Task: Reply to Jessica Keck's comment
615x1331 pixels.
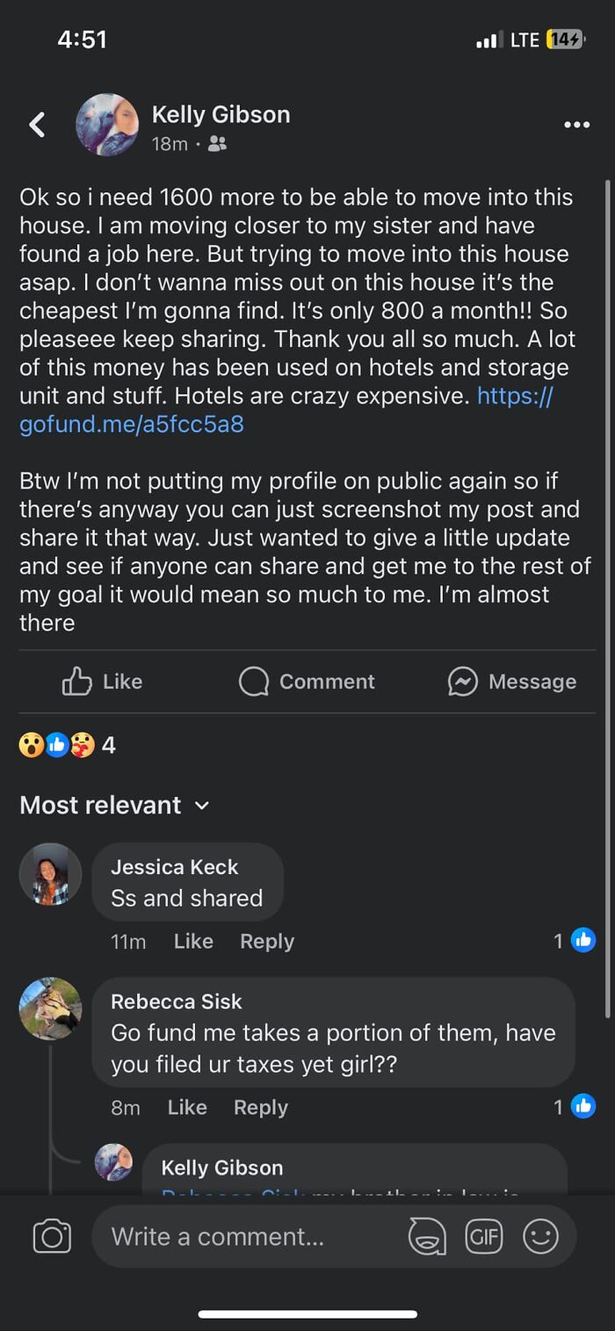Action: [267, 941]
